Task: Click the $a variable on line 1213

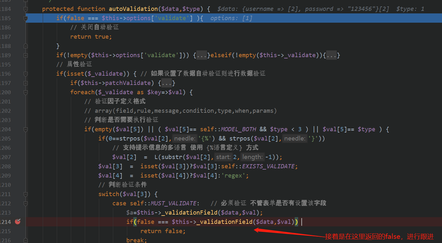Action: [130, 213]
